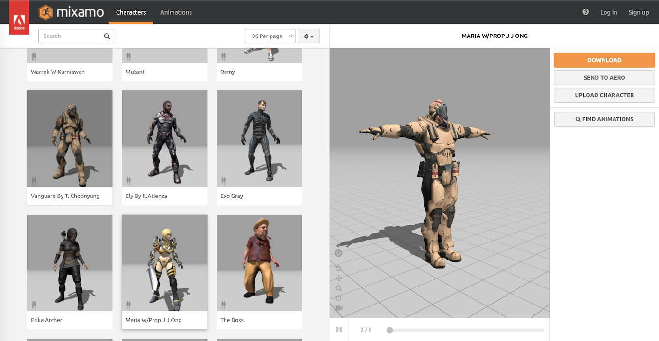The image size is (659, 341).
Task: Click the rotate view icon in viewport
Action: (339, 269)
